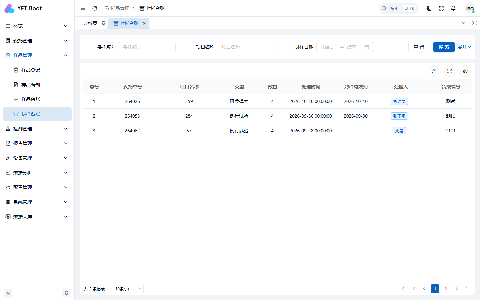Click the blue 搜索 button
The image size is (480, 300).
[444, 47]
